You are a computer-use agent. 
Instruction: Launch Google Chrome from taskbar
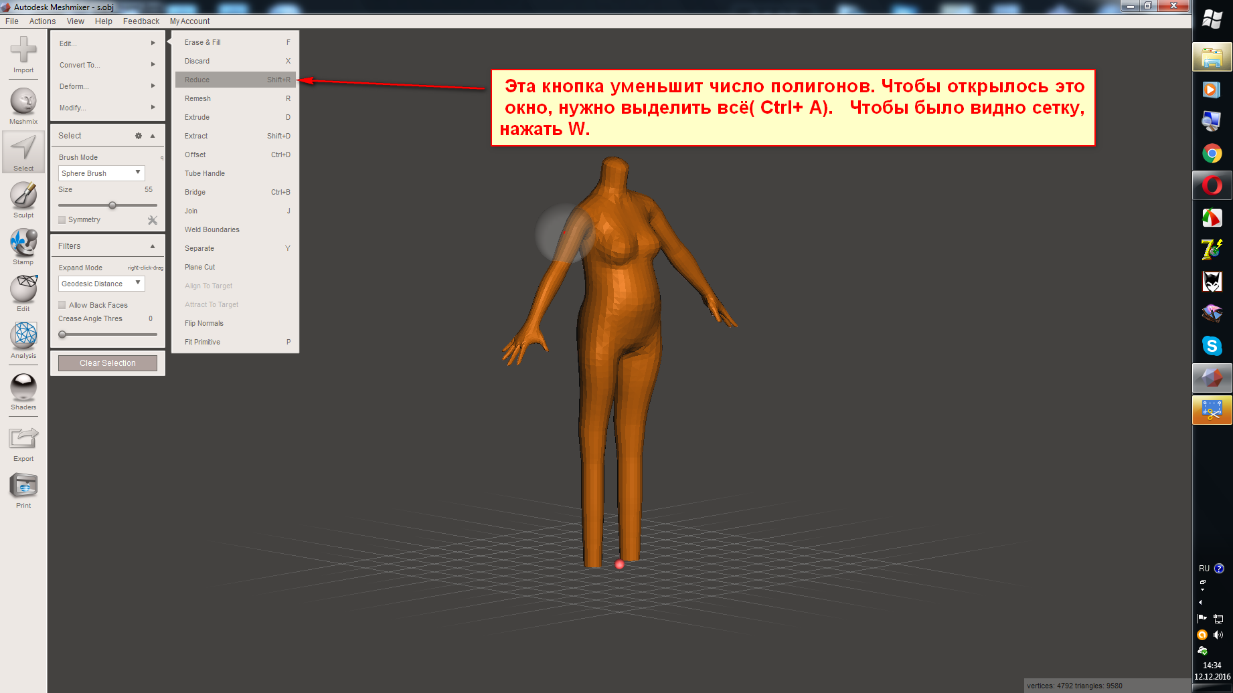click(1212, 154)
